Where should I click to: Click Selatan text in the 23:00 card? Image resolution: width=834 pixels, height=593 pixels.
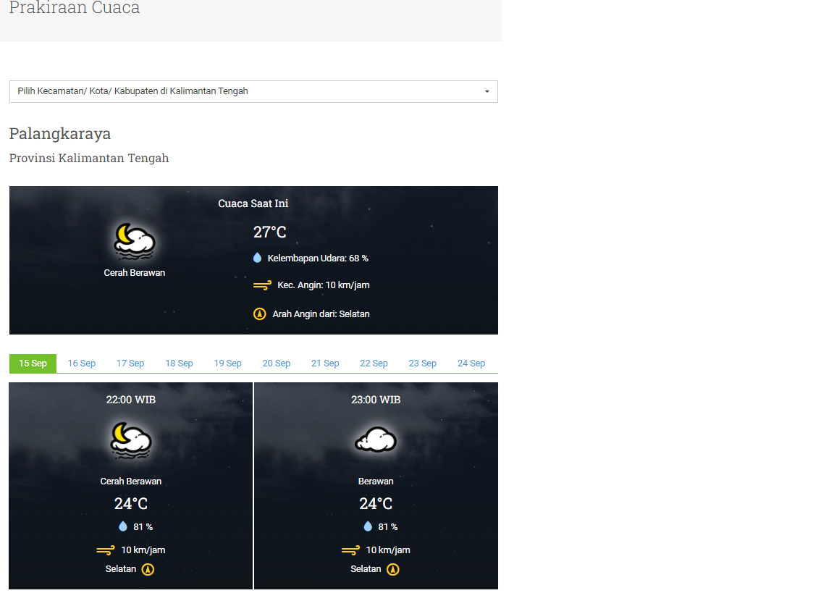coord(366,569)
